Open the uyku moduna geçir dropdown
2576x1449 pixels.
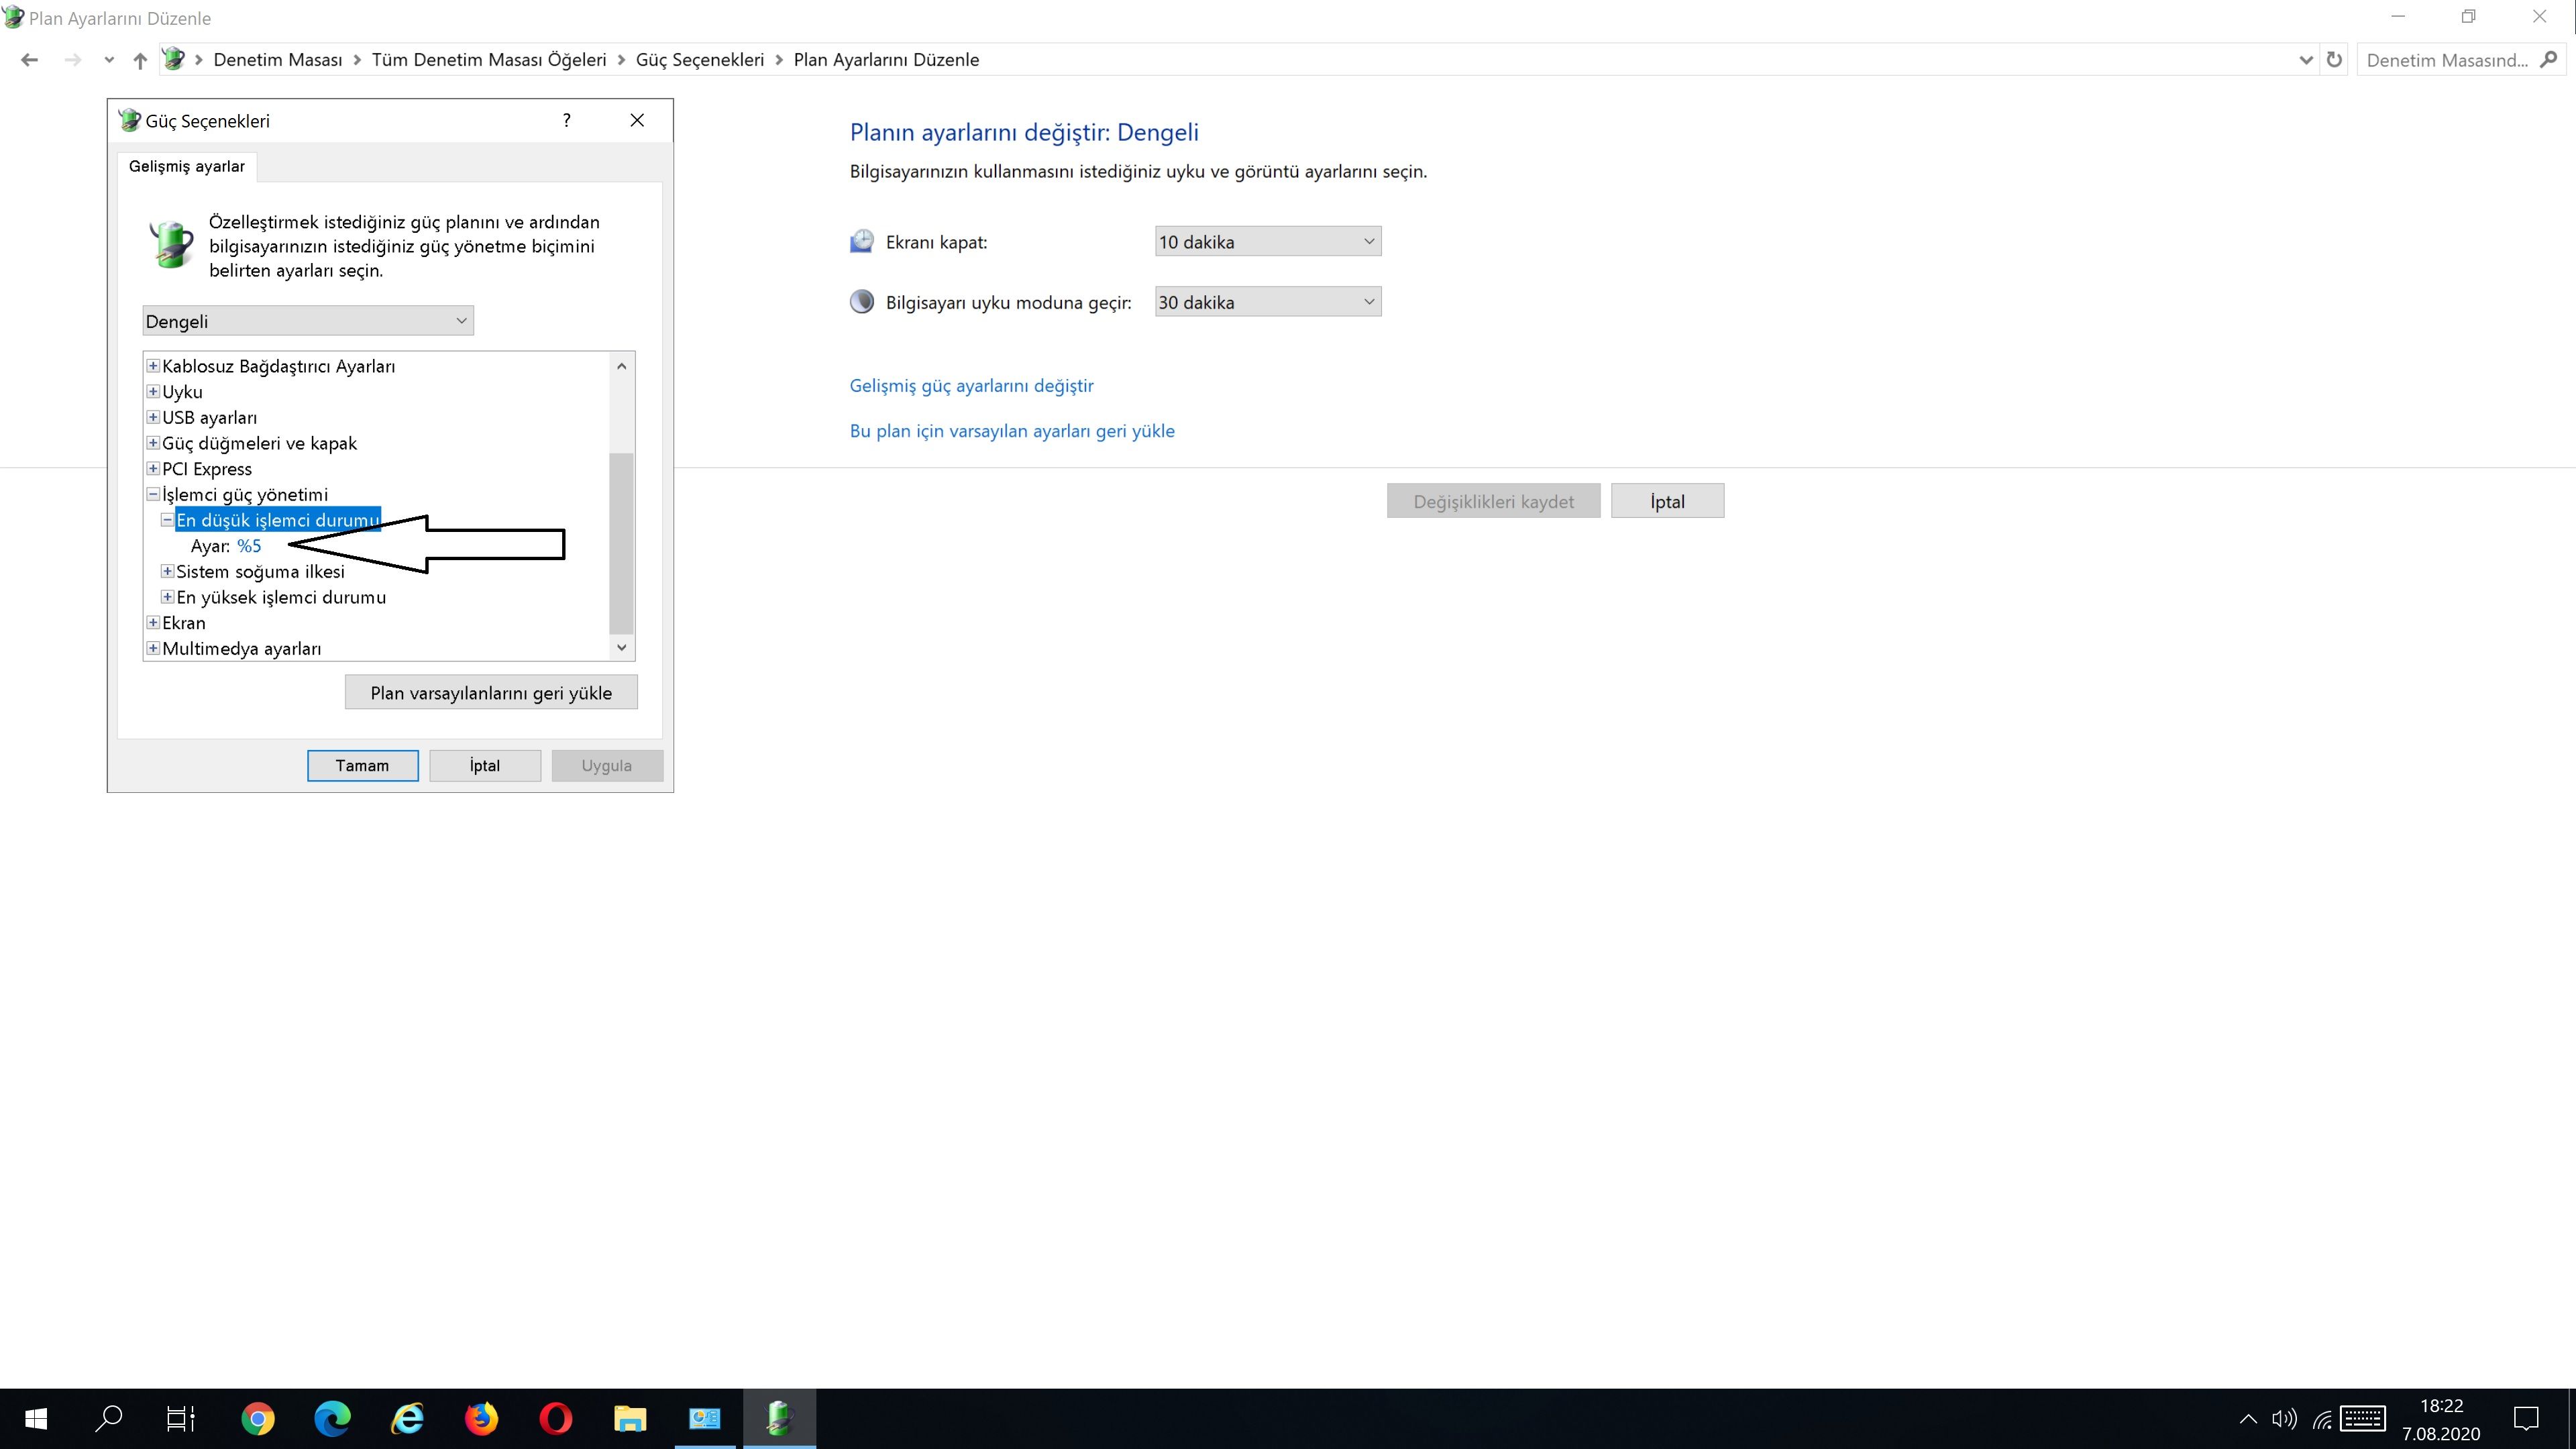point(1267,302)
